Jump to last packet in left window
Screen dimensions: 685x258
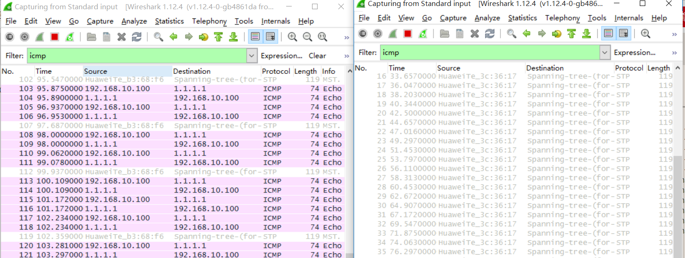tap(234, 37)
